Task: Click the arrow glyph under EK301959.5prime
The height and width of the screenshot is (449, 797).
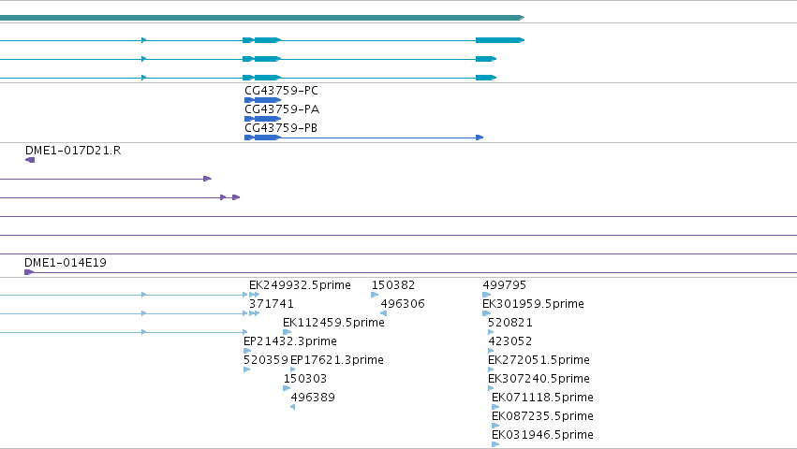Action: tap(486, 313)
